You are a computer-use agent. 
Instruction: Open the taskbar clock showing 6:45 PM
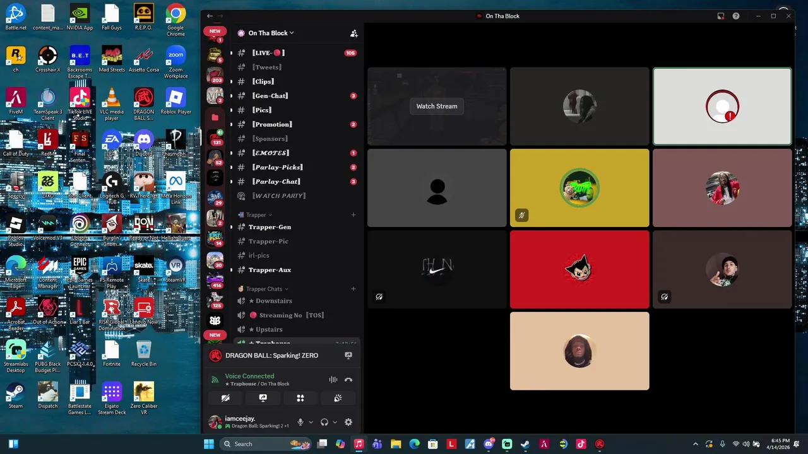pyautogui.click(x=780, y=444)
